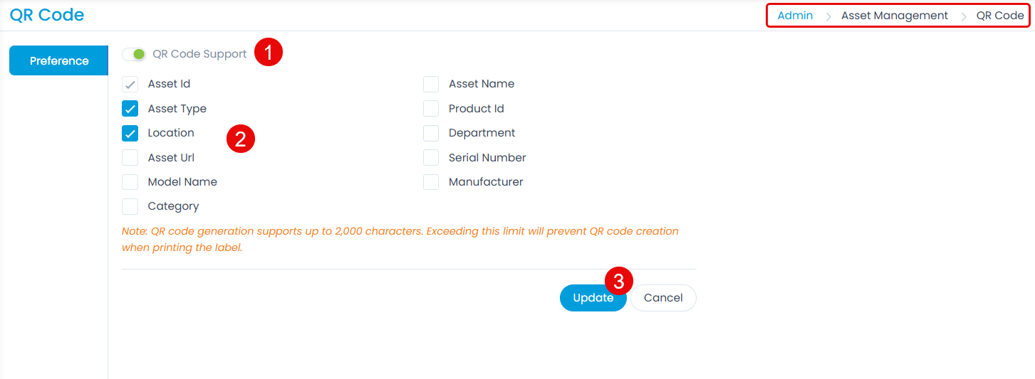Viewport: 1035px width, 379px height.
Task: Go to Admin breadcrumb link
Action: 795,16
